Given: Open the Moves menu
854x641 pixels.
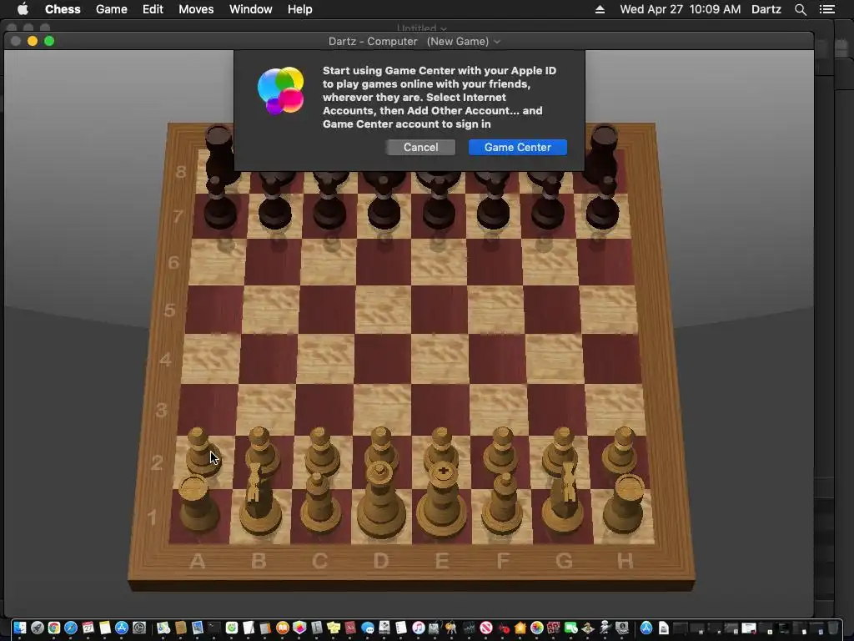Looking at the screenshot, I should tap(196, 9).
